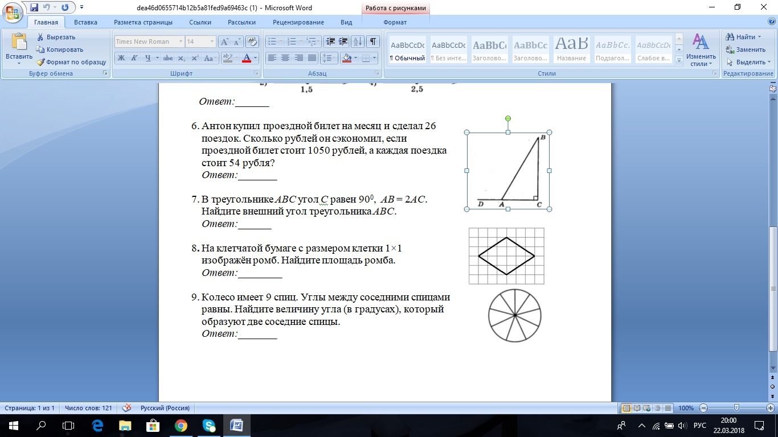Open the font name dropdown Times New Roman

[x=181, y=42]
